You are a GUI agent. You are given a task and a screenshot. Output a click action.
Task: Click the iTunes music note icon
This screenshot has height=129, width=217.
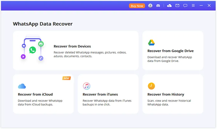[x=87, y=86]
